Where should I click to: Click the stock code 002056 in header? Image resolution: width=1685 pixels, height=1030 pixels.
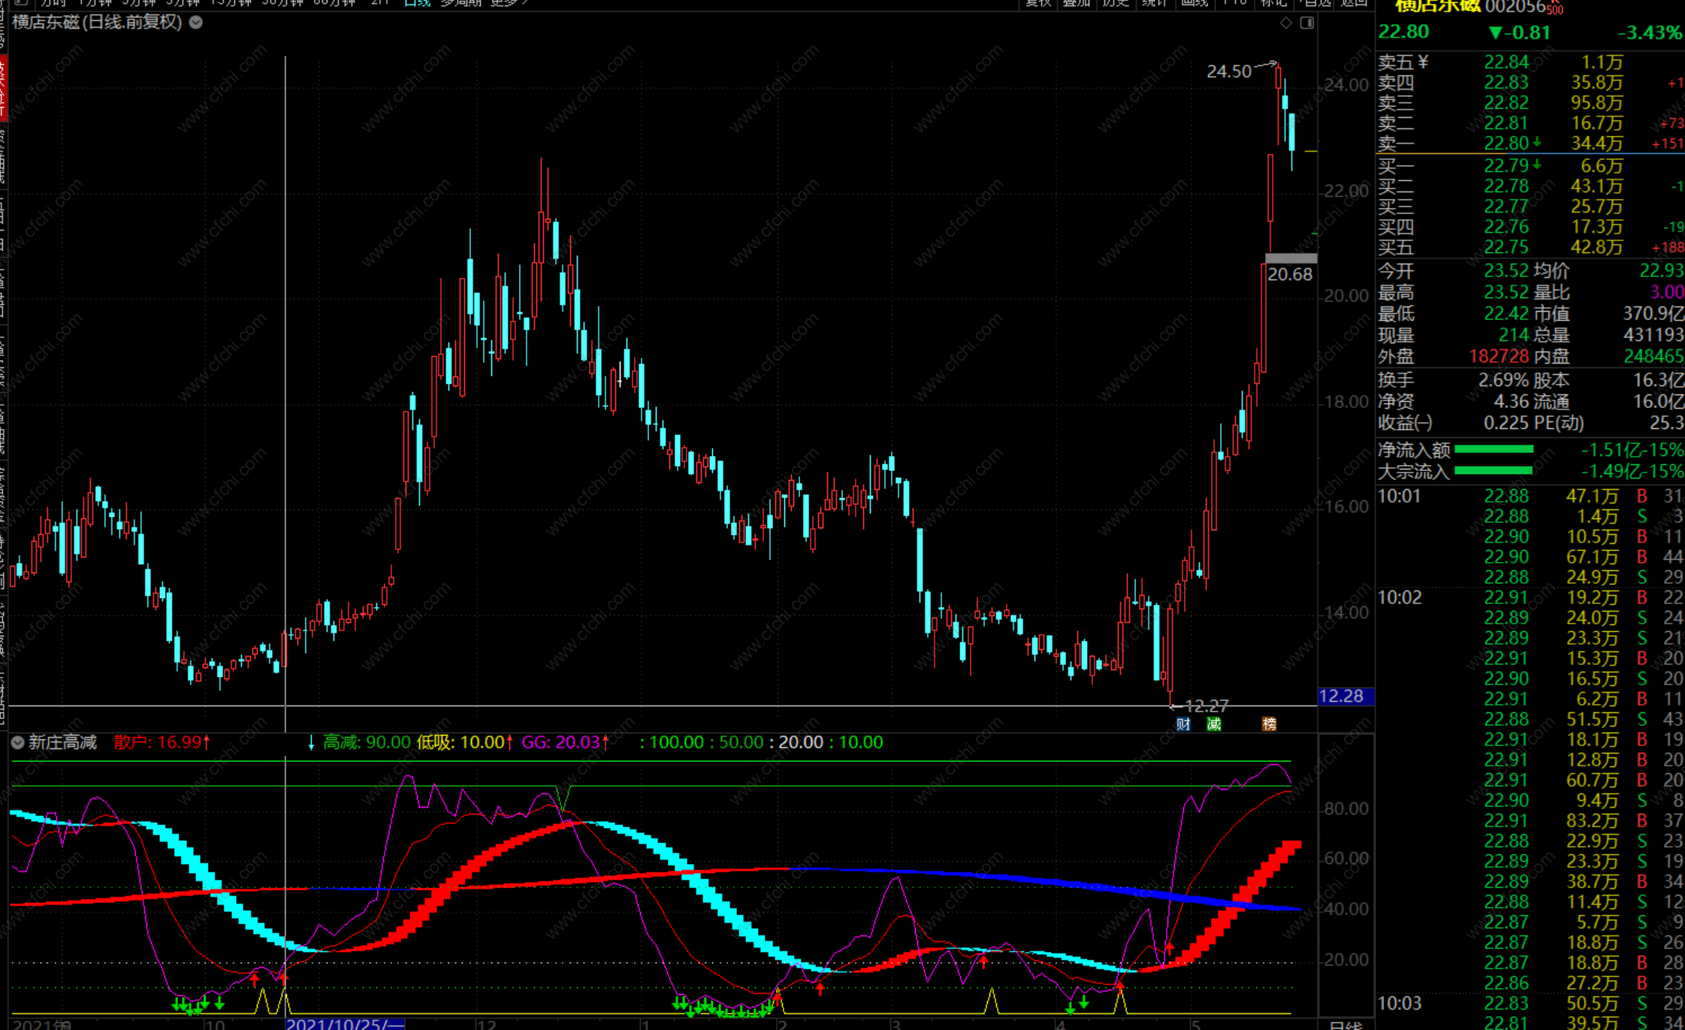[1514, 6]
